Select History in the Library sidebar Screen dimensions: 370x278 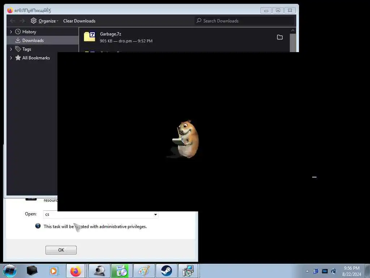click(29, 32)
